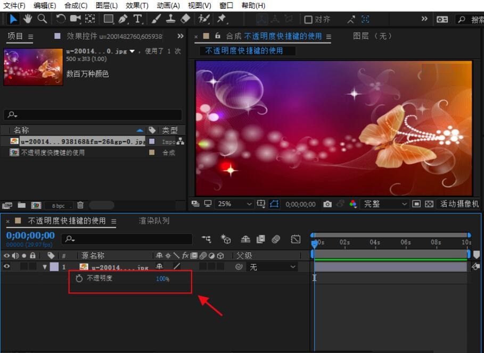Viewport: 484px width, 353px height.
Task: Click the new folder icon in Project panel
Action: (x=22, y=205)
